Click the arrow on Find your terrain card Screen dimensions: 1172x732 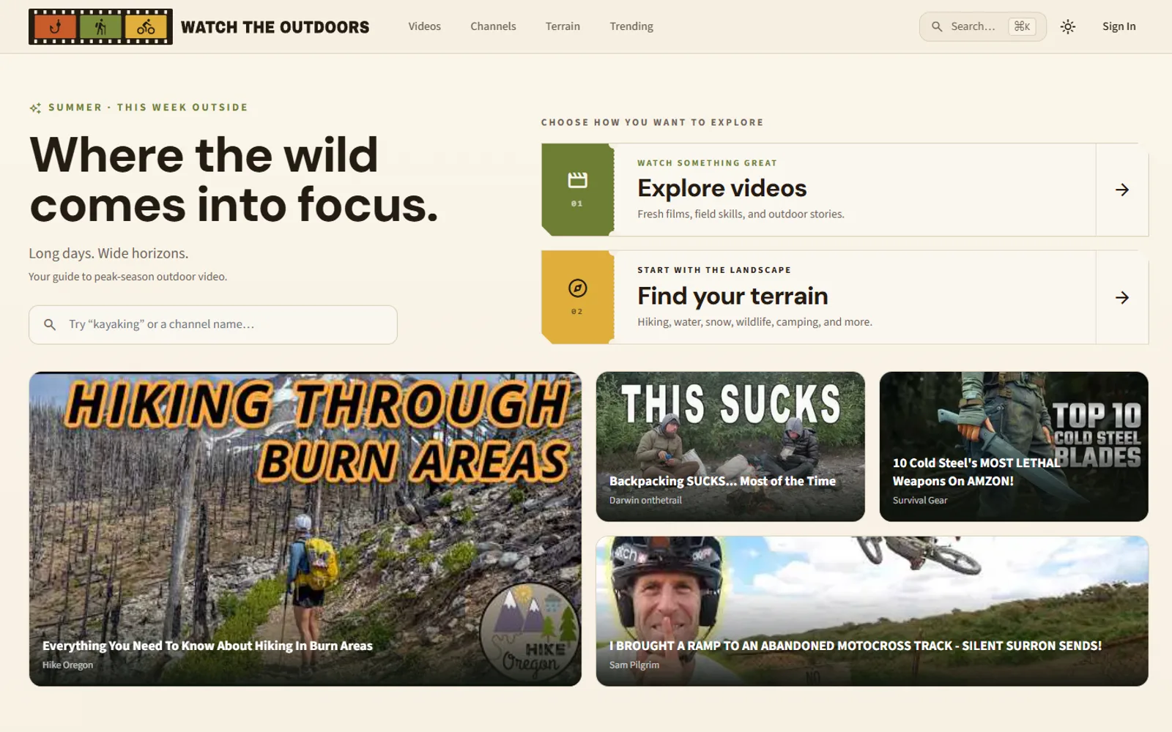(x=1121, y=297)
